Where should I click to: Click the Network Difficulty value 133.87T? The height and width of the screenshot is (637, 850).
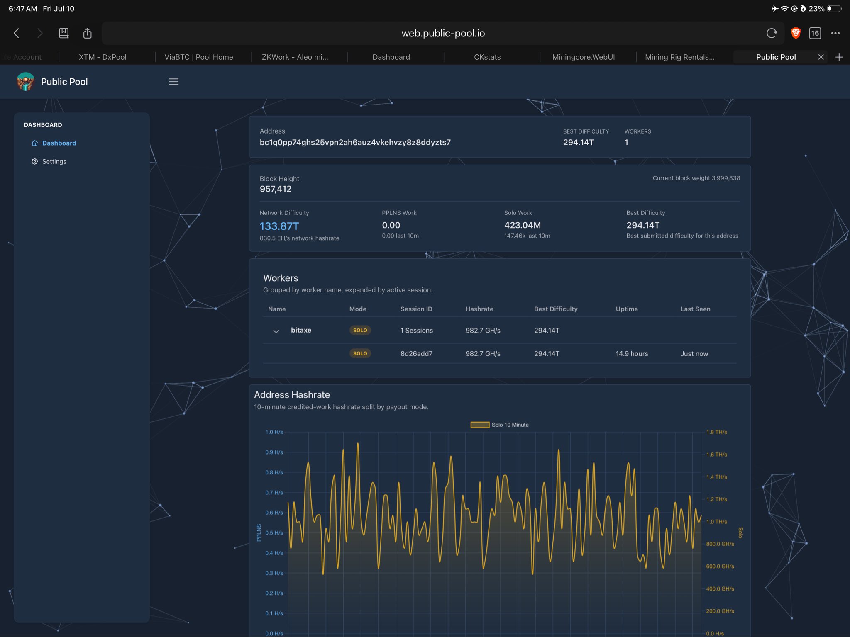[279, 226]
